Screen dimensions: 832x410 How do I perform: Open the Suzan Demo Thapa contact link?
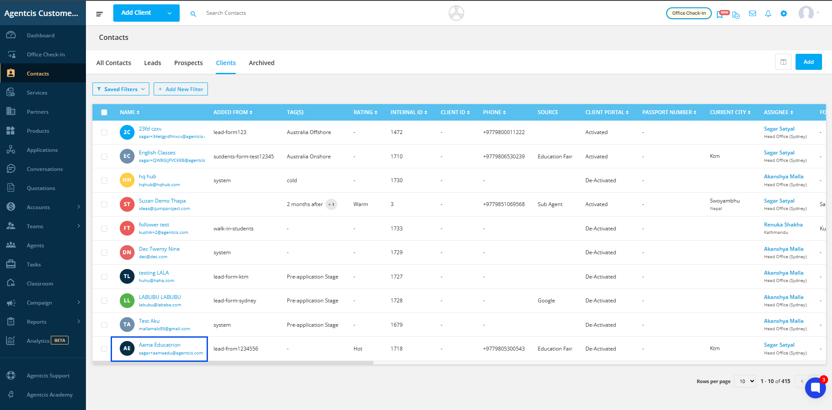(162, 201)
